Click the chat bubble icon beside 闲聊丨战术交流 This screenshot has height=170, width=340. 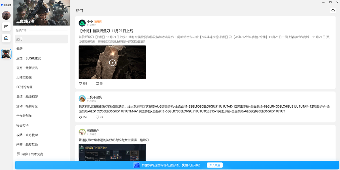pyautogui.click(x=18, y=154)
